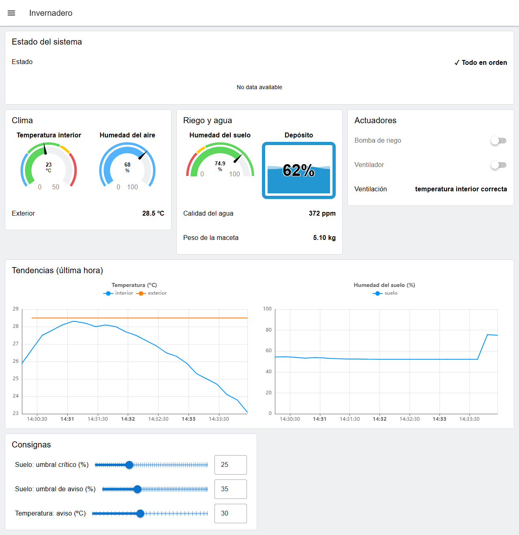Click the "Calidad del agua" label
This screenshot has height=535, width=519.
click(x=208, y=213)
